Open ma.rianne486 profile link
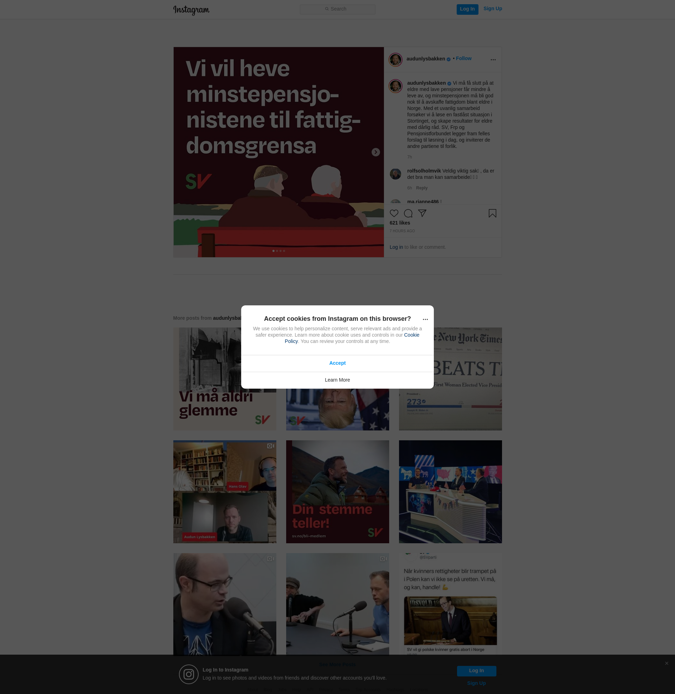The width and height of the screenshot is (675, 694). click(x=423, y=202)
